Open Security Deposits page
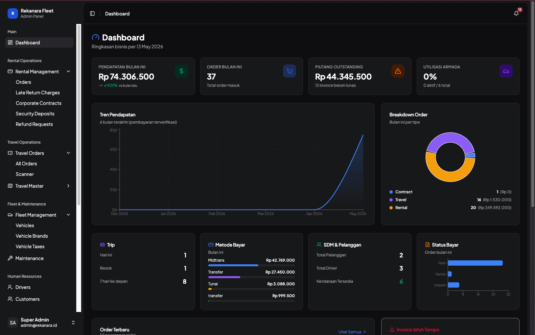Image resolution: width=535 pixels, height=335 pixels. [35, 113]
